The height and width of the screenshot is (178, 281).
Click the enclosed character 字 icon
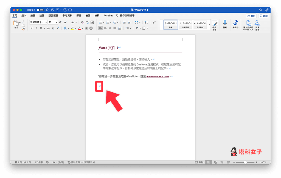click(x=91, y=28)
